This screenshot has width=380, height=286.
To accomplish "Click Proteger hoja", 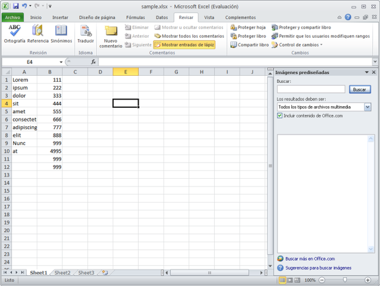I will pos(248,27).
